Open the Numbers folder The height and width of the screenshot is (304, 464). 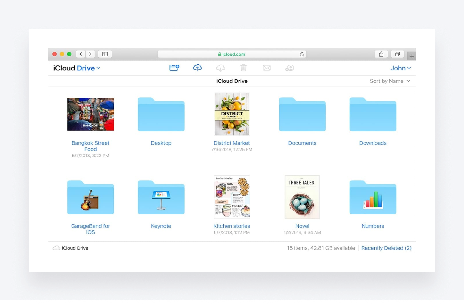[x=373, y=197]
